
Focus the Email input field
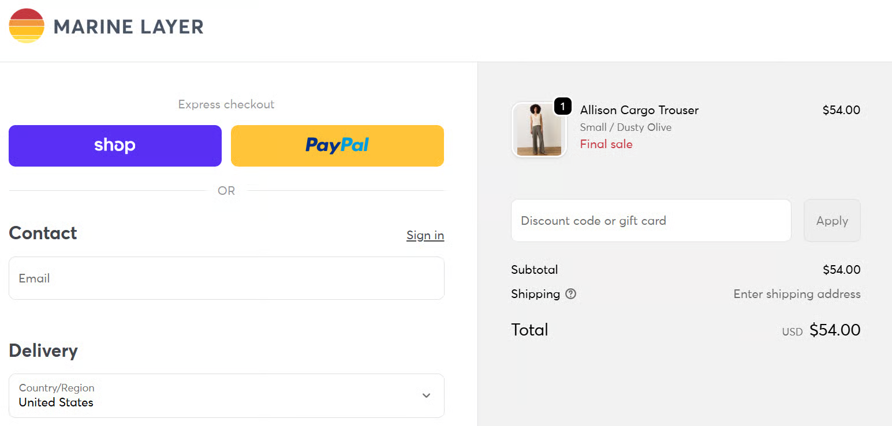click(226, 278)
